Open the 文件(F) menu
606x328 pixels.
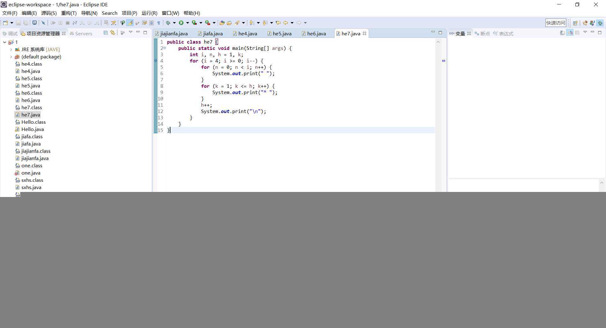[x=10, y=13]
